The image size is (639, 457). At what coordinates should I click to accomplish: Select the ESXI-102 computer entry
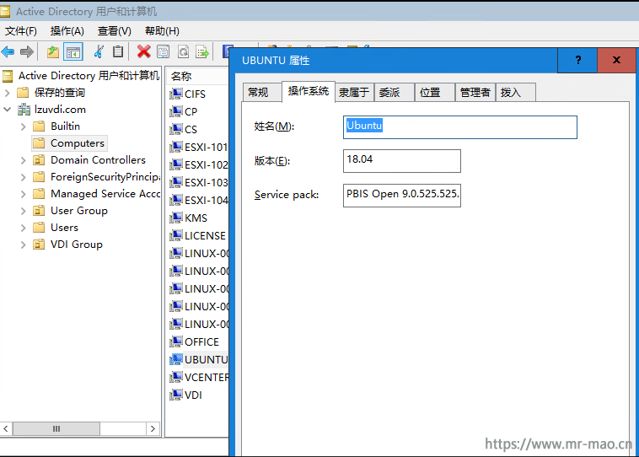click(207, 164)
